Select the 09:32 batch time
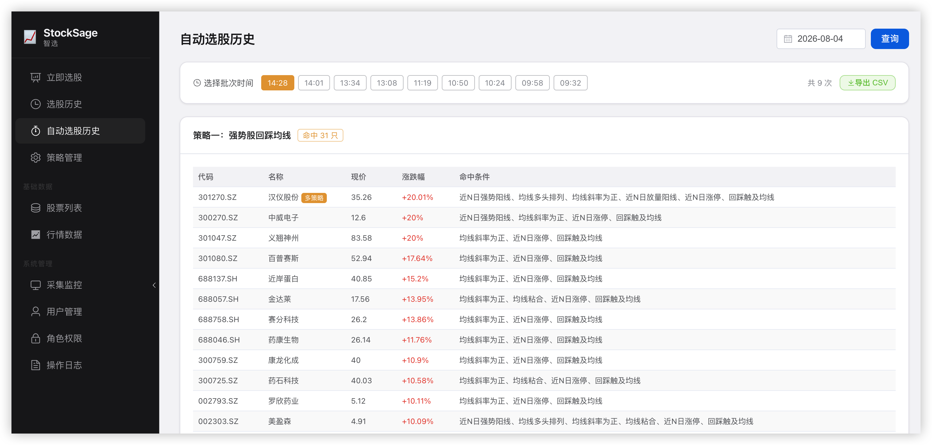Image resolution: width=932 pixels, height=445 pixels. point(570,83)
